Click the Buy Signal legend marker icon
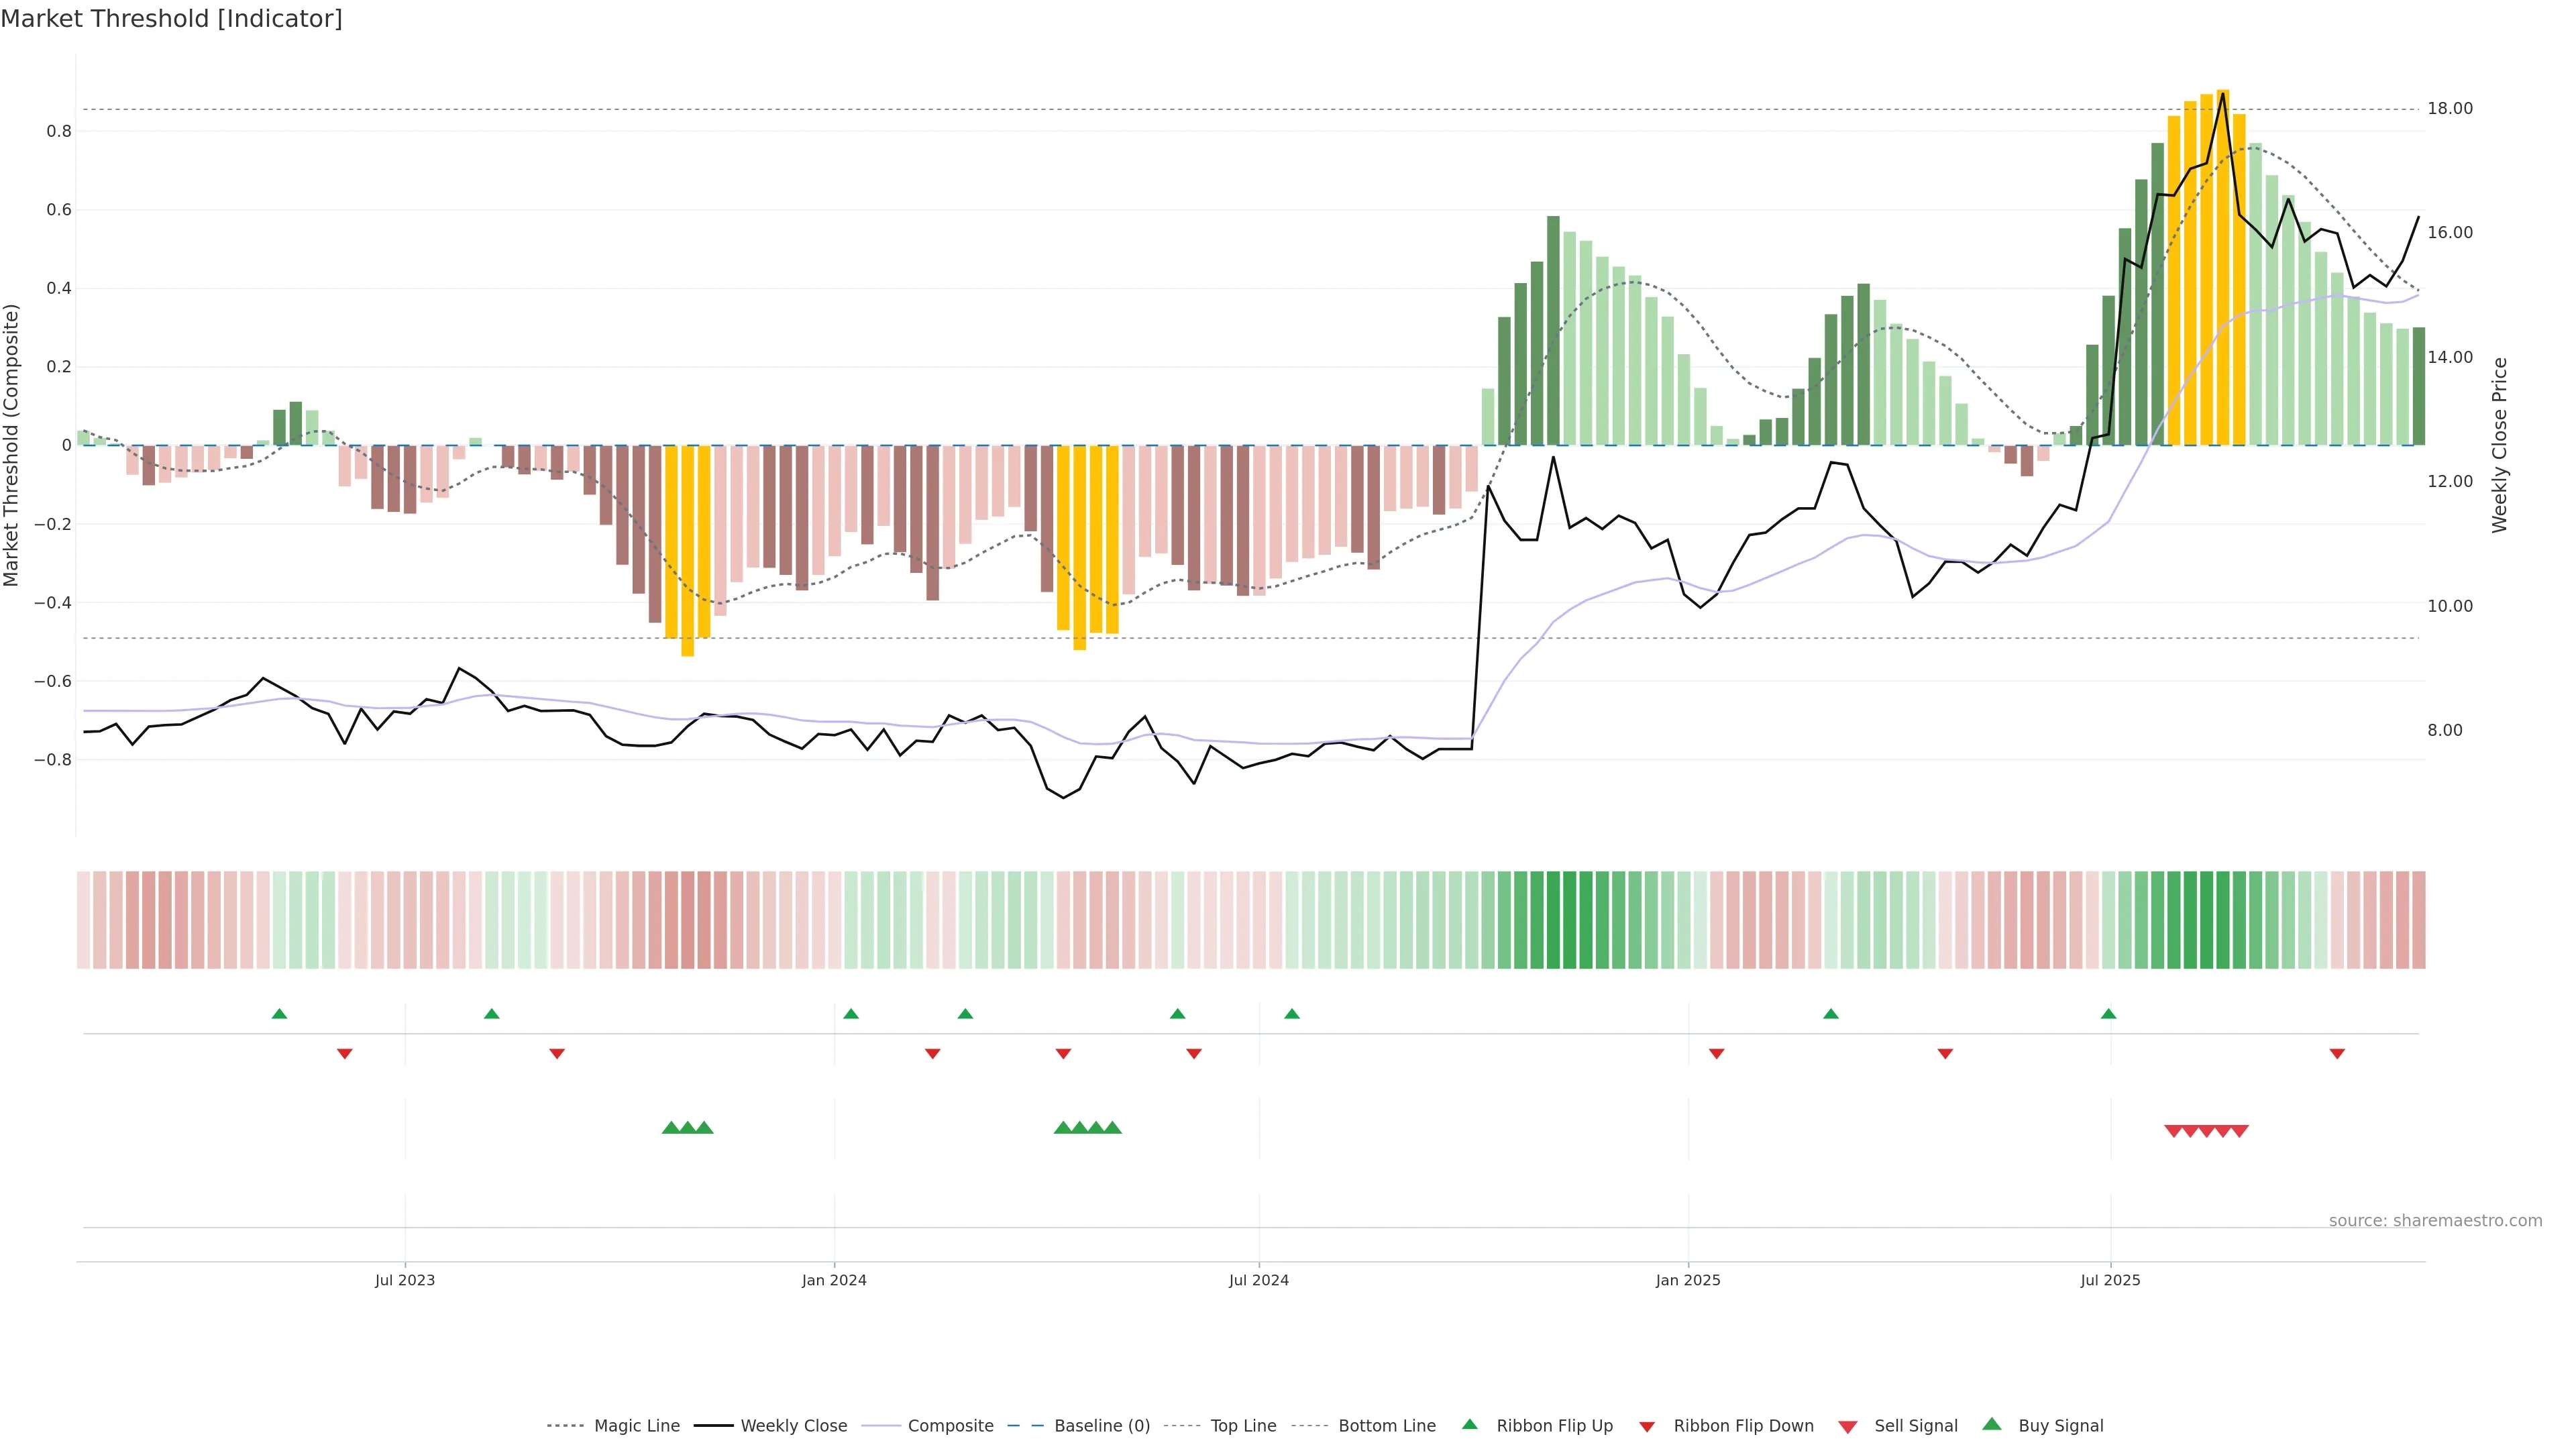The height and width of the screenshot is (1449, 2576). (x=1991, y=1424)
